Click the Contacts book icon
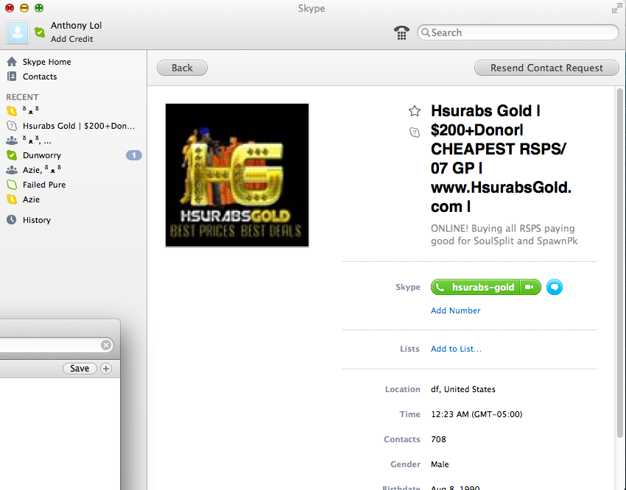Screen dimensions: 626x490 pyautogui.click(x=12, y=77)
